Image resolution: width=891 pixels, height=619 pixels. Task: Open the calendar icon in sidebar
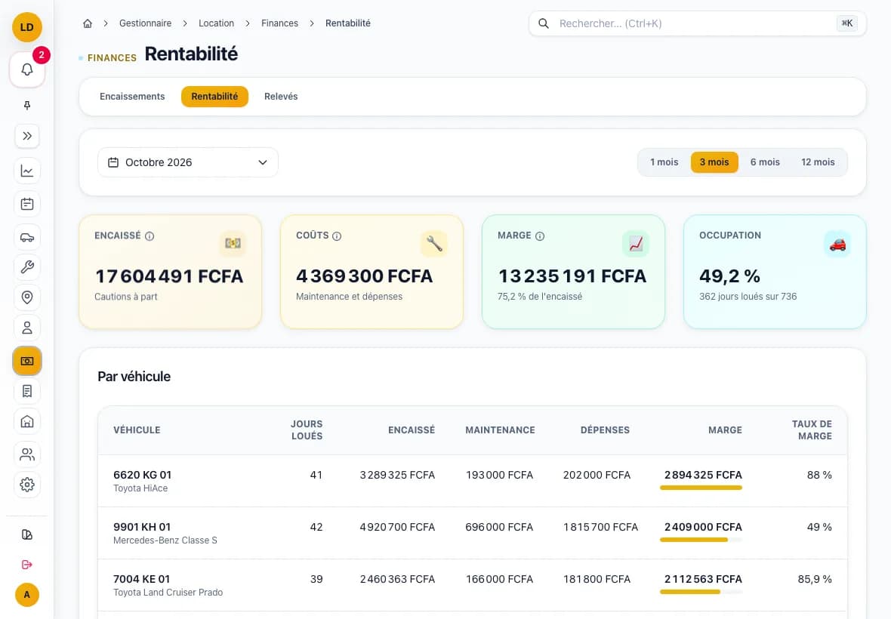pyautogui.click(x=26, y=204)
